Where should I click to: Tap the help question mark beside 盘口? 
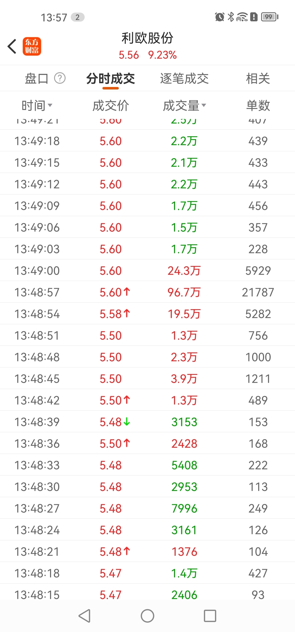tap(60, 78)
